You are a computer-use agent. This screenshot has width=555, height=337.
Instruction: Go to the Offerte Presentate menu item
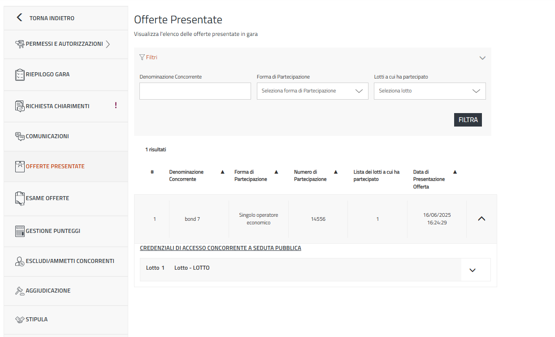tap(55, 166)
